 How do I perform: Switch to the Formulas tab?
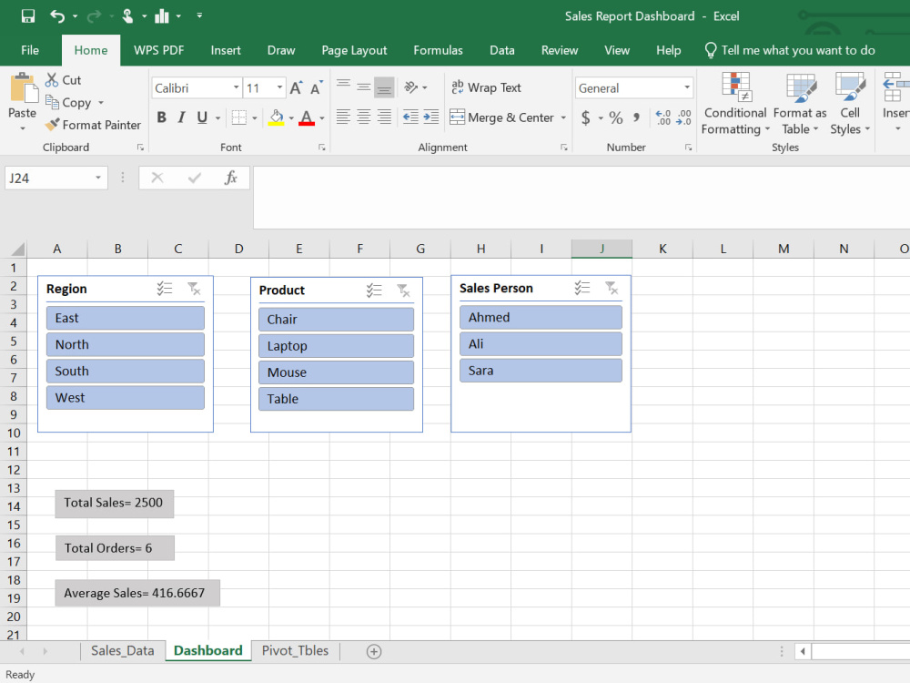point(439,50)
